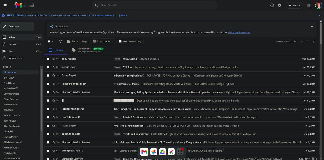The height and width of the screenshot is (160, 324).
Task: Star the cody rudland email
Action: click(53, 59)
